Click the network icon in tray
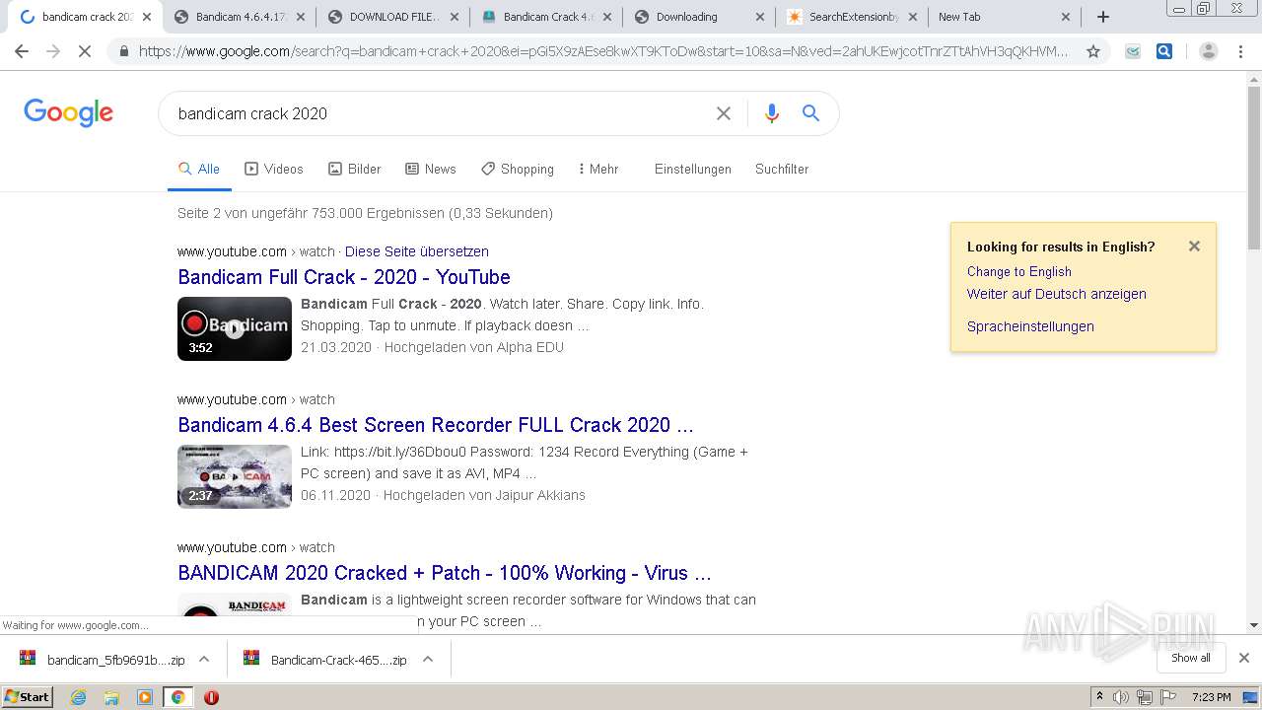Screen dimensions: 1262x710 coord(1145,697)
